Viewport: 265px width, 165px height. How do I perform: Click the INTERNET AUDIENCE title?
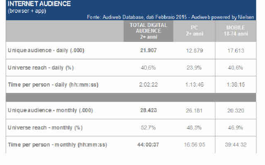pyautogui.click(x=39, y=4)
